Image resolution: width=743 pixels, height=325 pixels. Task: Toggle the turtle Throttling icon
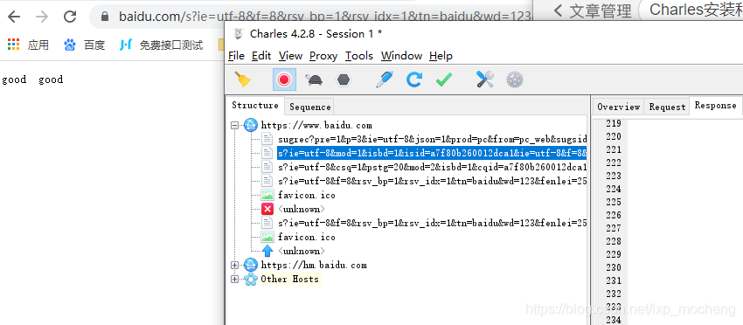coord(314,80)
